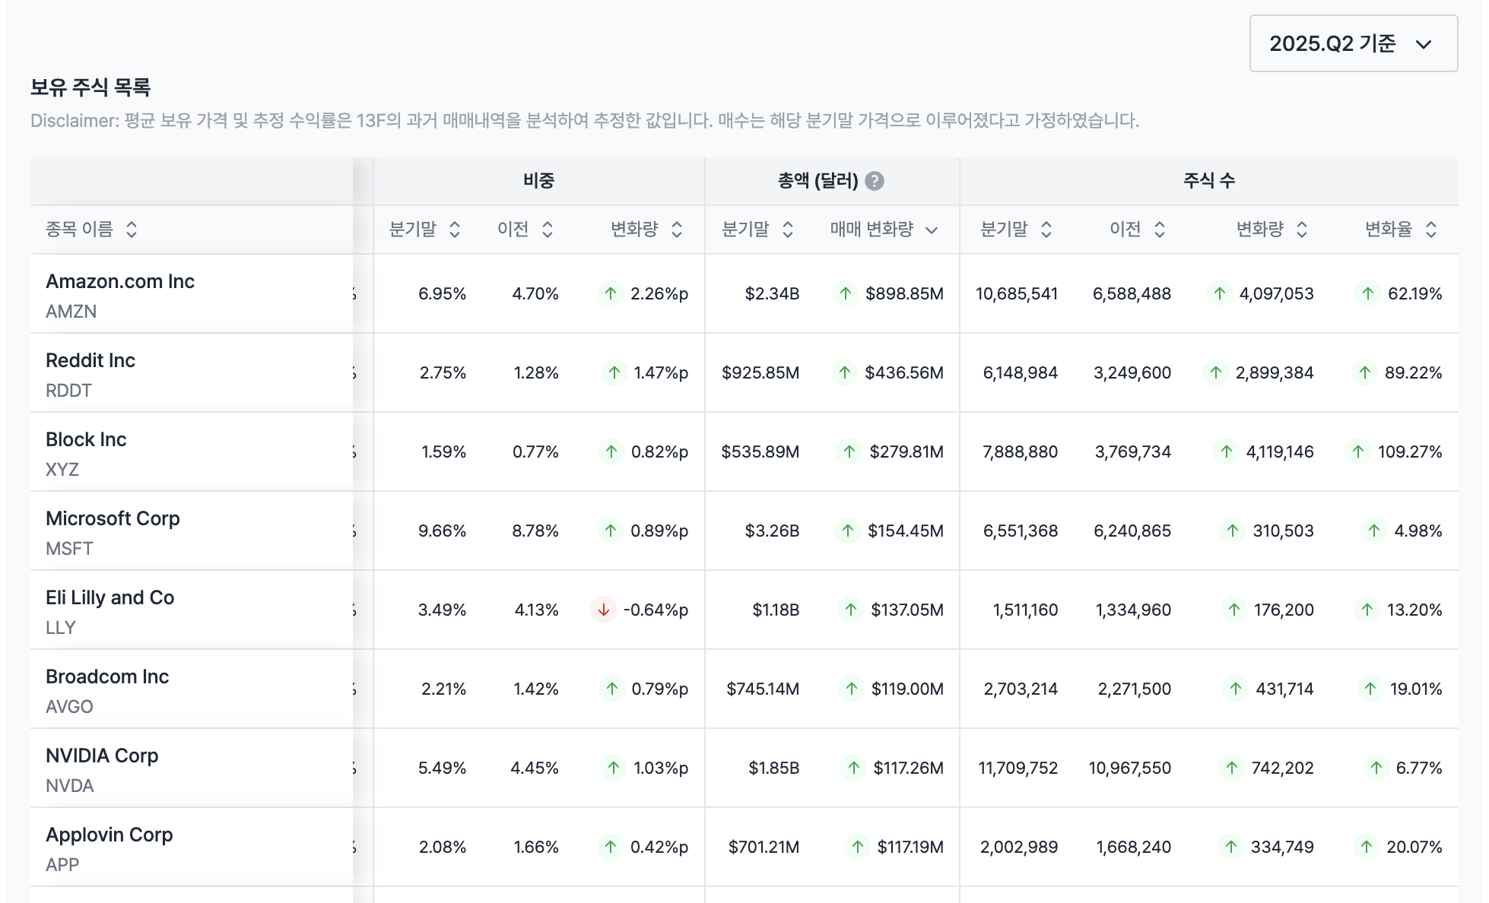Click Reddit's 2,899,384 share change
This screenshot has width=1489, height=903.
[1275, 372]
